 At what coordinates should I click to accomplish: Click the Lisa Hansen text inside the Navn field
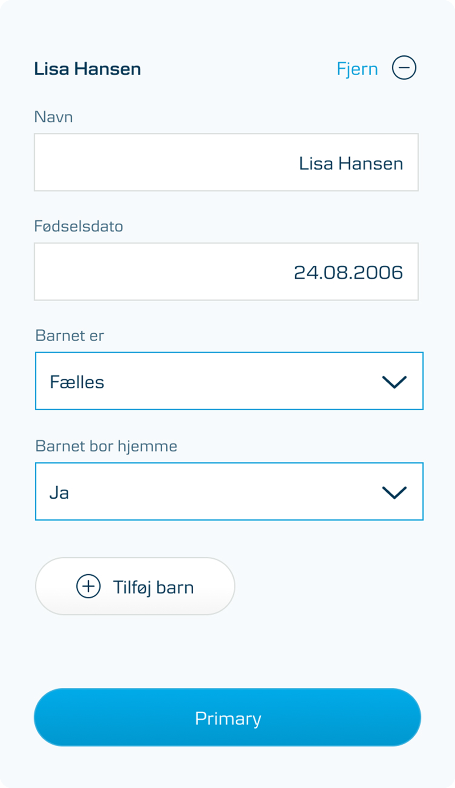(351, 163)
